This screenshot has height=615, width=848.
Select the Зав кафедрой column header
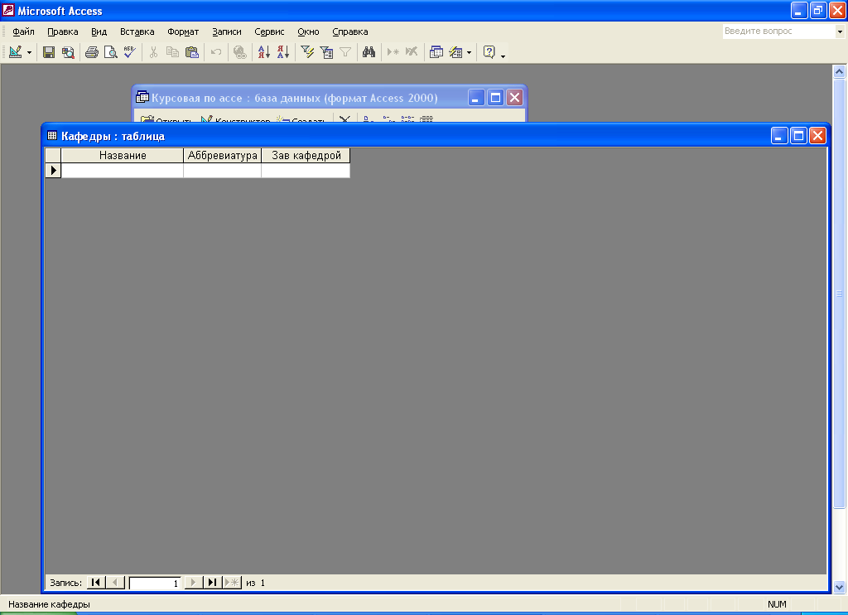point(306,155)
